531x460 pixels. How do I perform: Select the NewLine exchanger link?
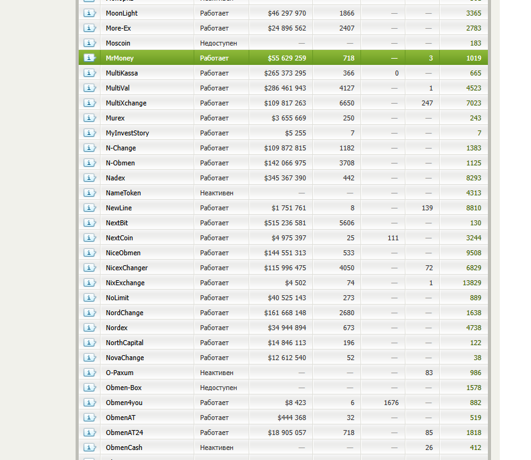119,208
